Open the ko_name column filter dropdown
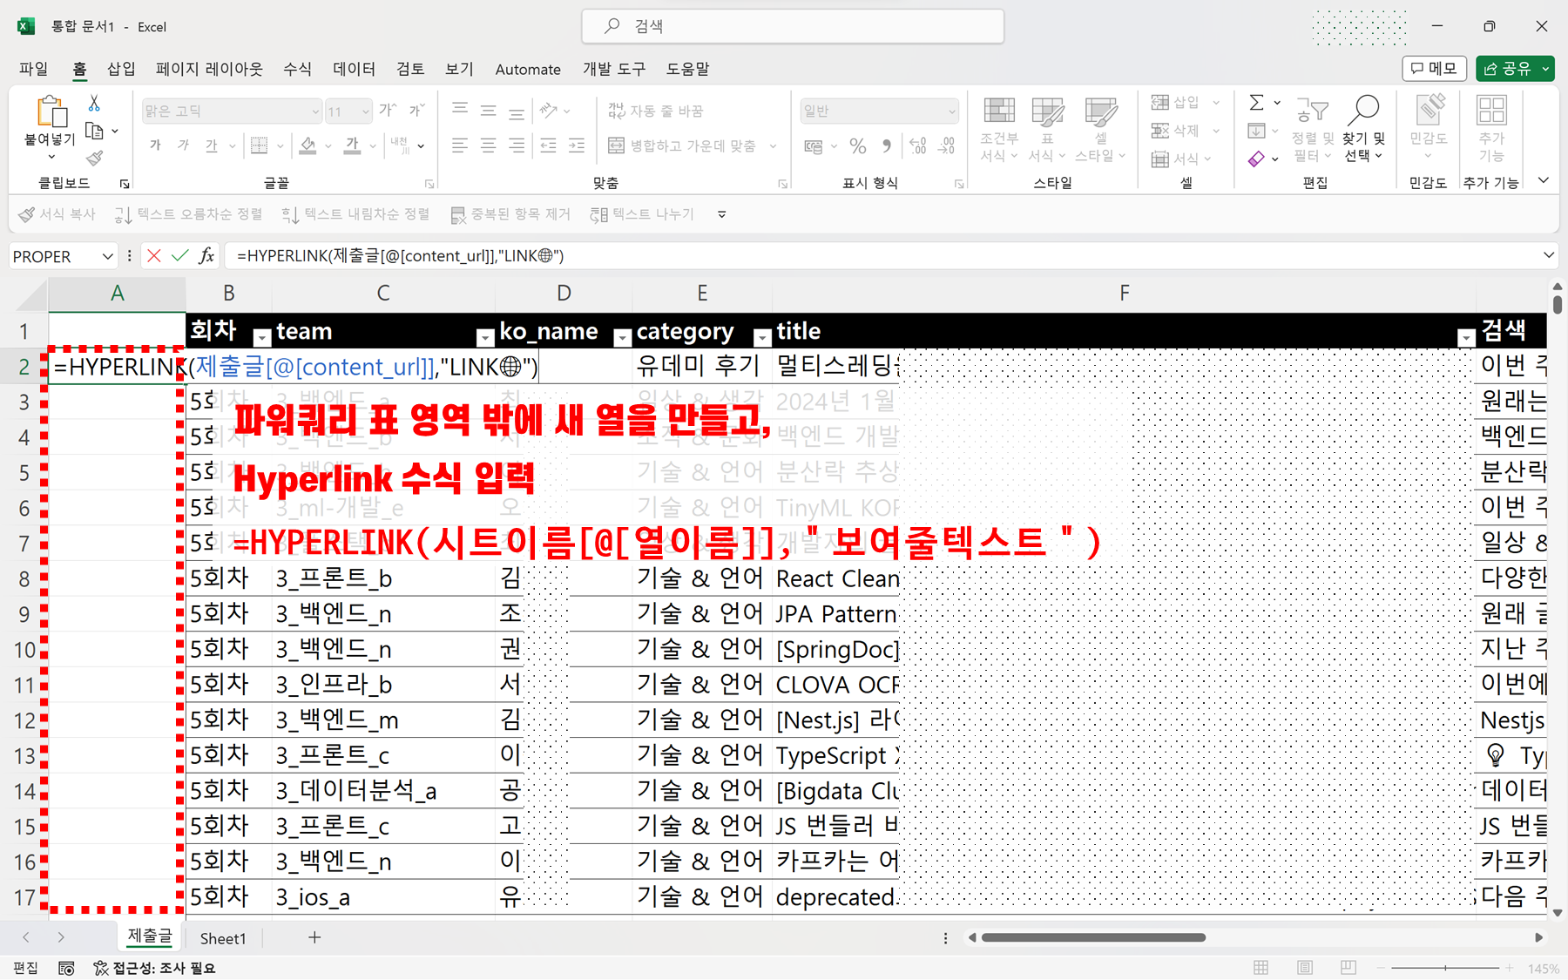 [x=622, y=338]
